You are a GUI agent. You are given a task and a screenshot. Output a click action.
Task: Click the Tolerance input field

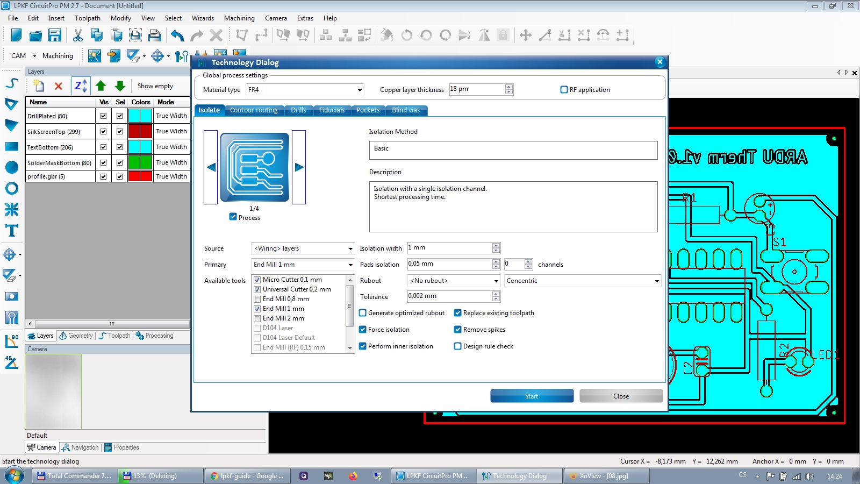tap(449, 296)
